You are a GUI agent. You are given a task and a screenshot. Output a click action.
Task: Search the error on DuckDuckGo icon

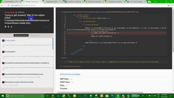point(8,27)
